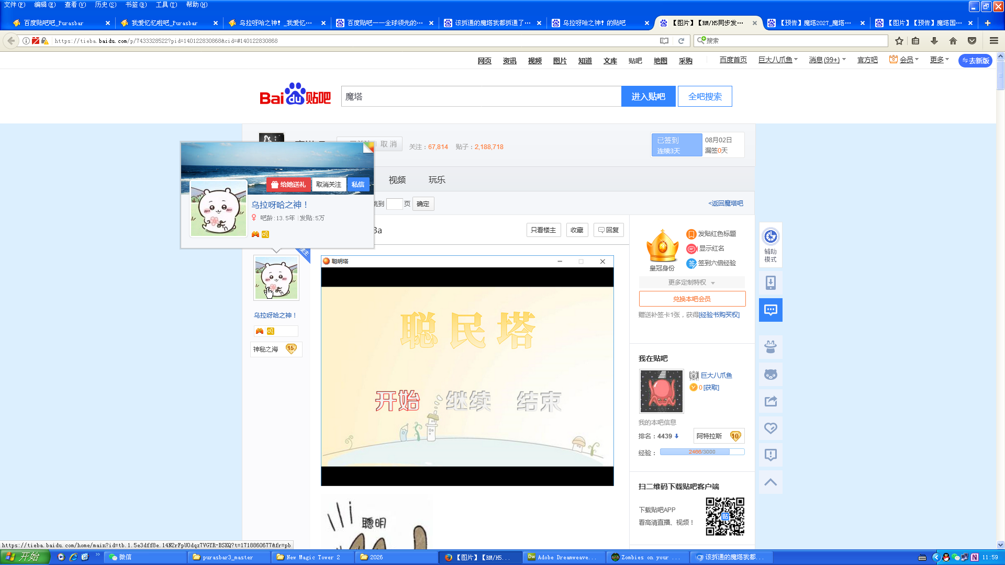Viewport: 1005px width, 565px height.
Task: Select the 玩乐 forum tab
Action: [x=437, y=180]
